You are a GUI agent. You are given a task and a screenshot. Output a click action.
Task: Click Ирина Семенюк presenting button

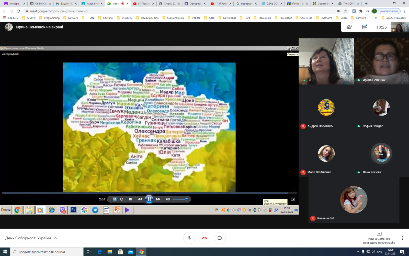click(379, 238)
